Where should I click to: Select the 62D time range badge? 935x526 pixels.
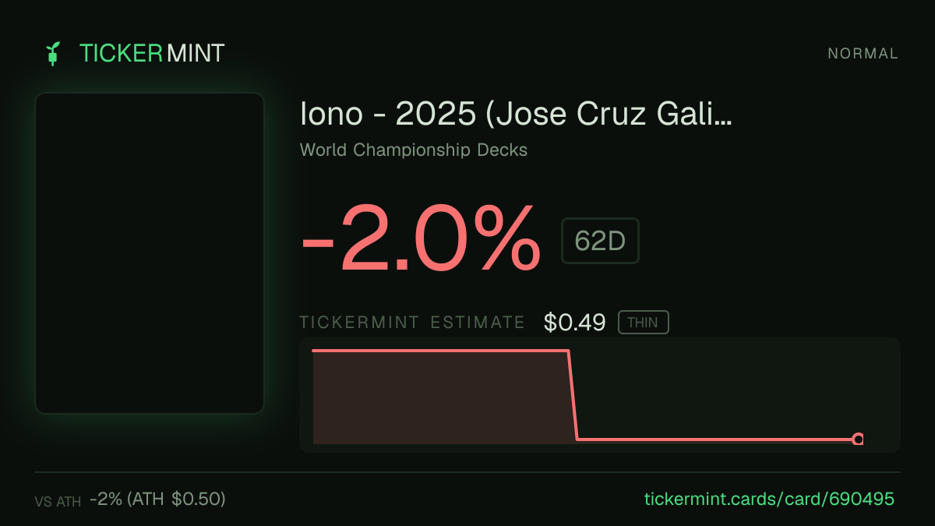[600, 241]
